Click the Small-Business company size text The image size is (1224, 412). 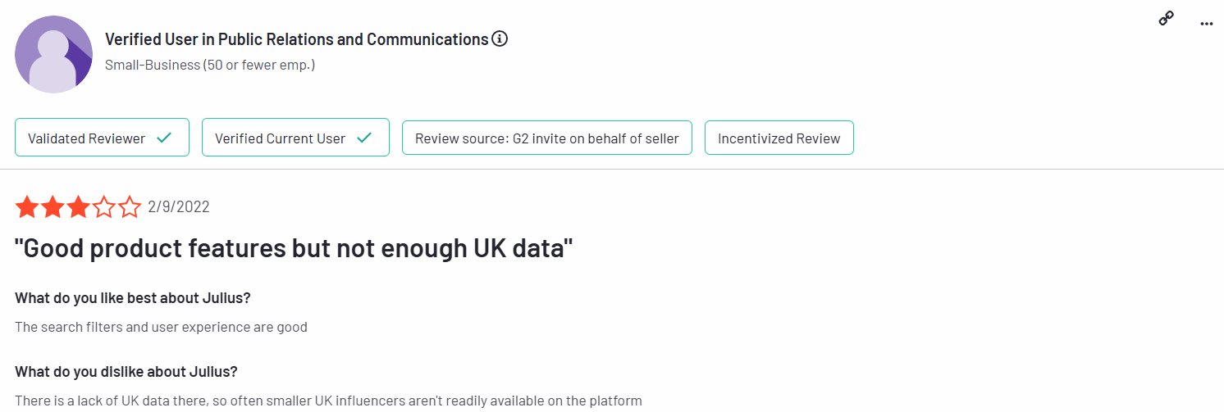(x=210, y=65)
